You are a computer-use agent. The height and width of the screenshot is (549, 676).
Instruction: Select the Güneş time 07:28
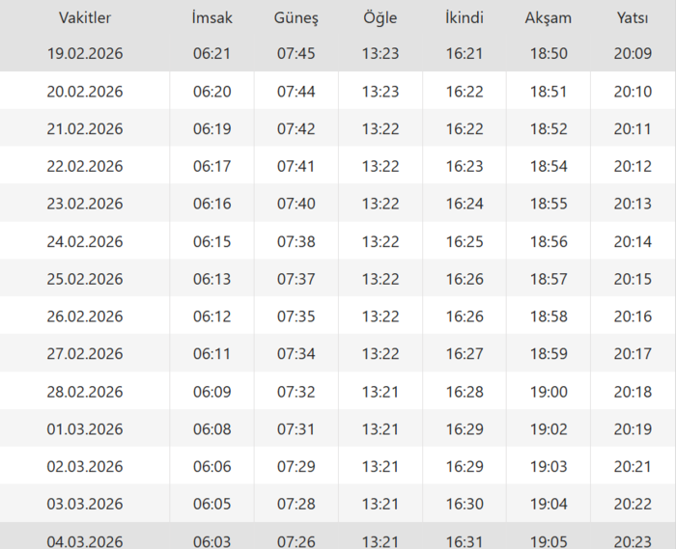pyautogui.click(x=296, y=504)
